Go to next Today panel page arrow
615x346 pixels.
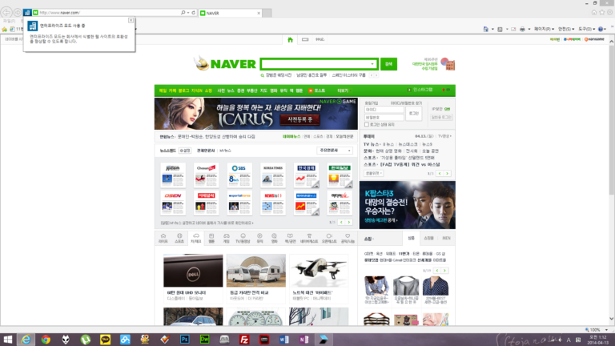coord(447,173)
